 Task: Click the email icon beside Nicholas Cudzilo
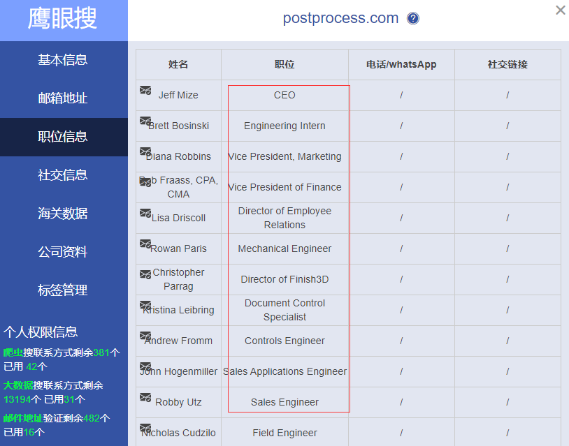tap(145, 429)
